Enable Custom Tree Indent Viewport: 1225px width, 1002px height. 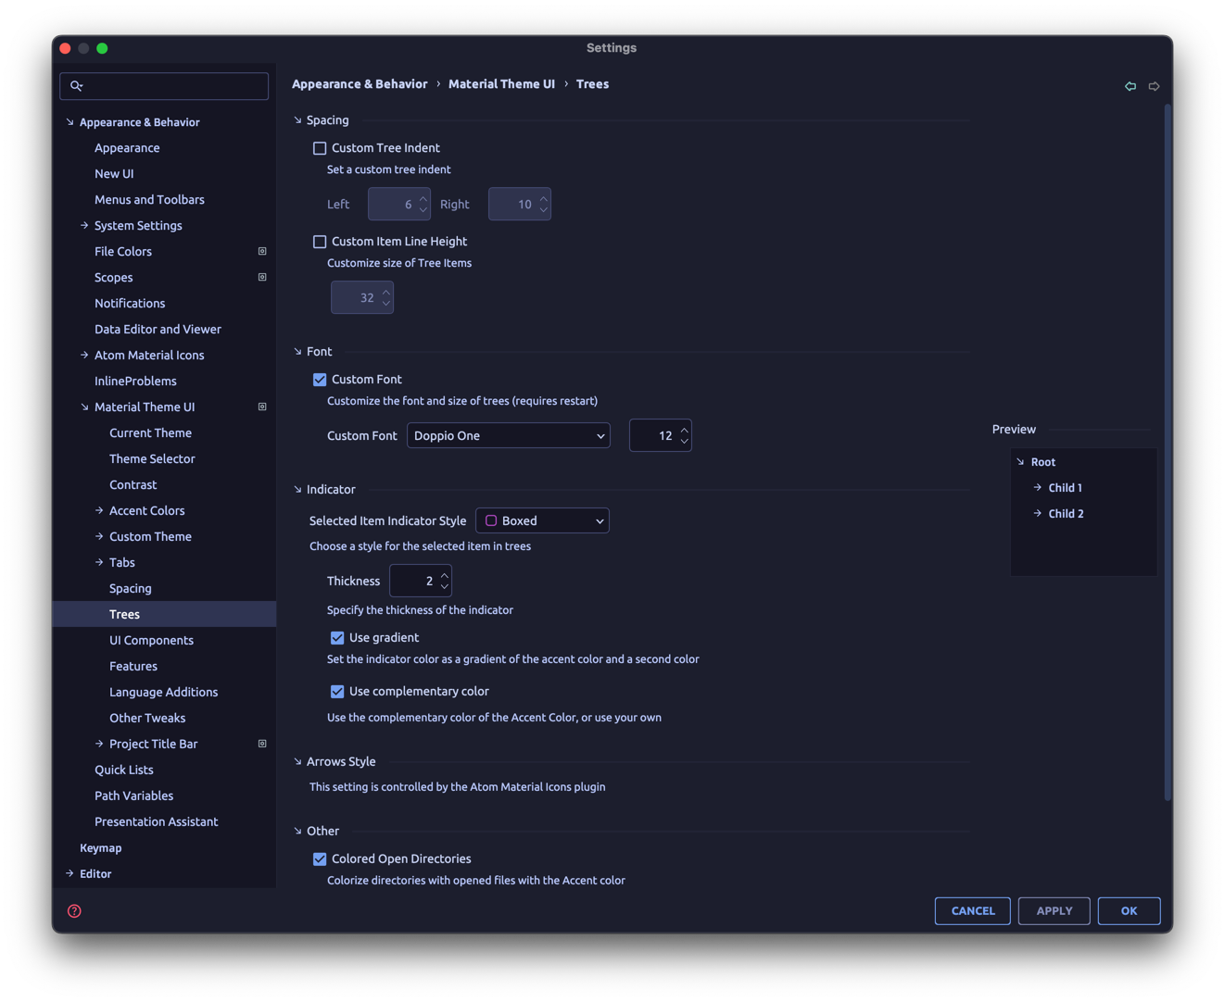tap(320, 148)
